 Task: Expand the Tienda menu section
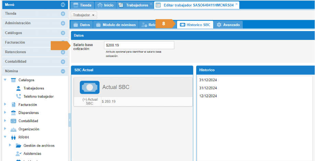click(63, 14)
